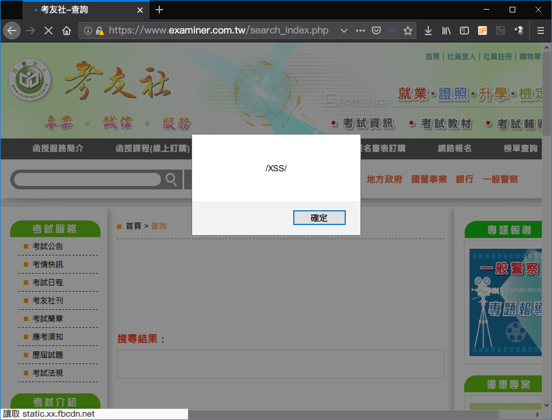552x420 pixels.
Task: Open 考試簡章 sidebar item
Action: click(47, 319)
